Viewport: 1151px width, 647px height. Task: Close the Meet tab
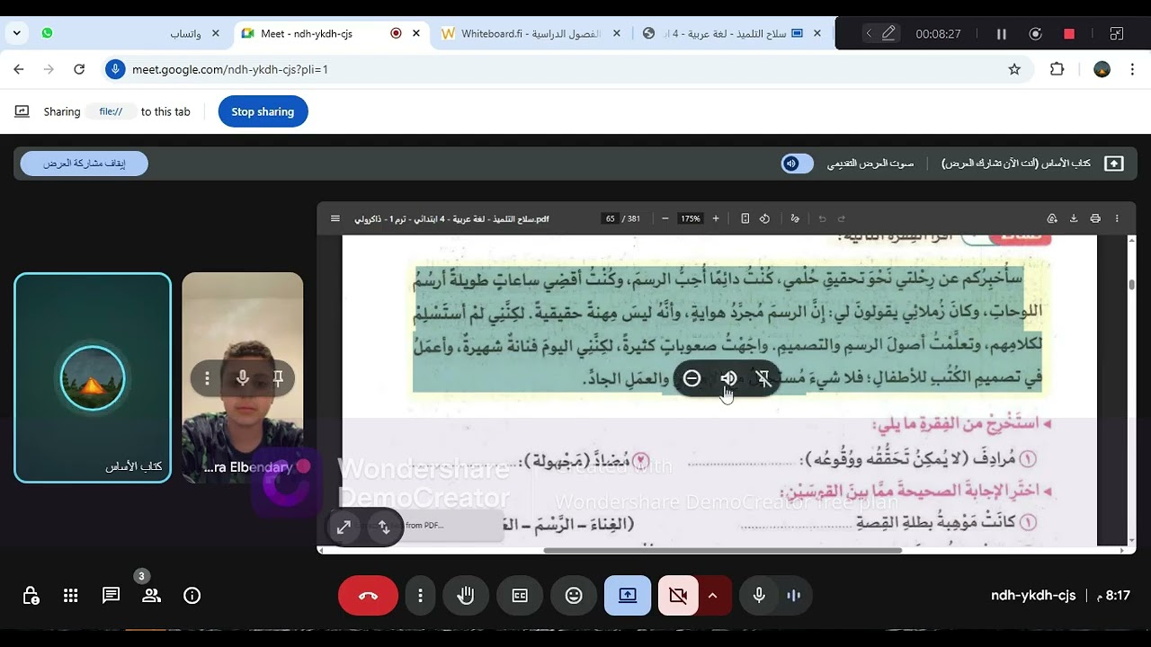416,33
